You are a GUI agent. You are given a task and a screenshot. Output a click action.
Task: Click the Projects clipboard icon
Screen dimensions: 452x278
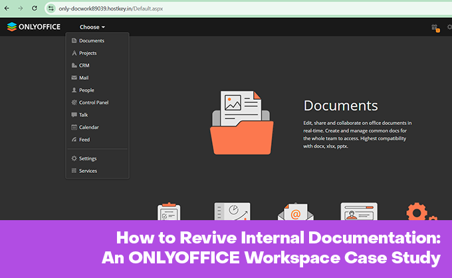click(169, 211)
